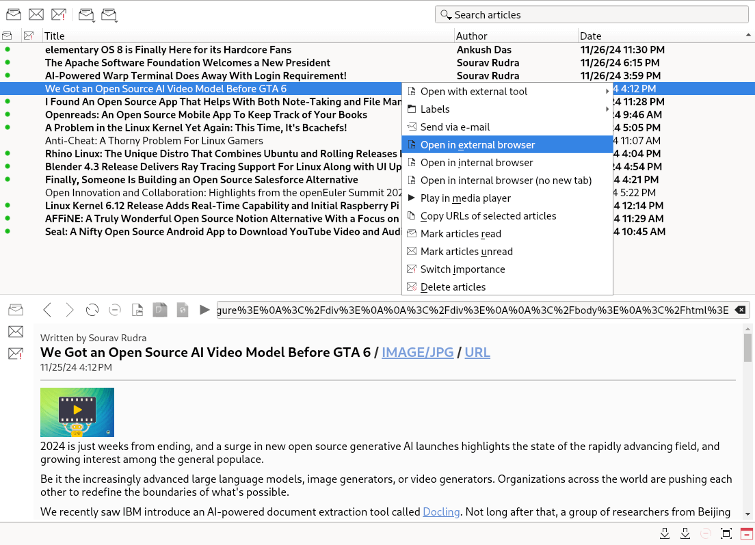
Task: Reload the current article view
Action: [x=92, y=309]
